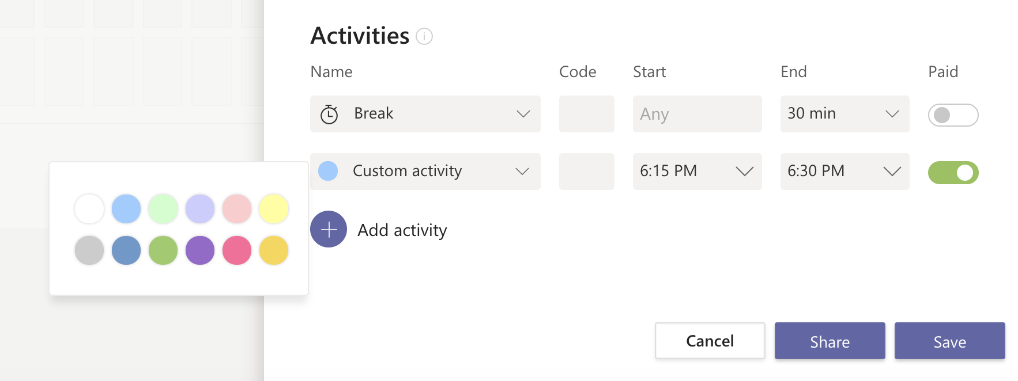Select the light purple color swatch
Image resolution: width=1018 pixels, height=381 pixels.
(200, 209)
